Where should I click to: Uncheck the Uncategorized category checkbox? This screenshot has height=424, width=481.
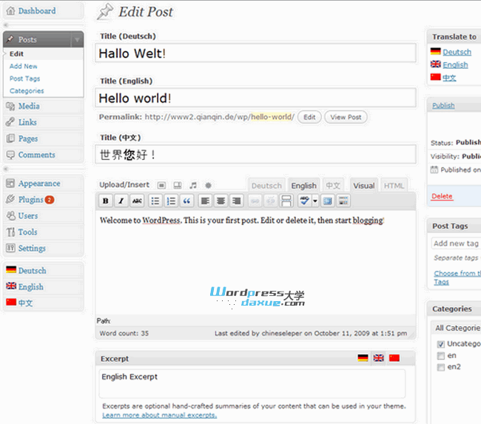(441, 344)
